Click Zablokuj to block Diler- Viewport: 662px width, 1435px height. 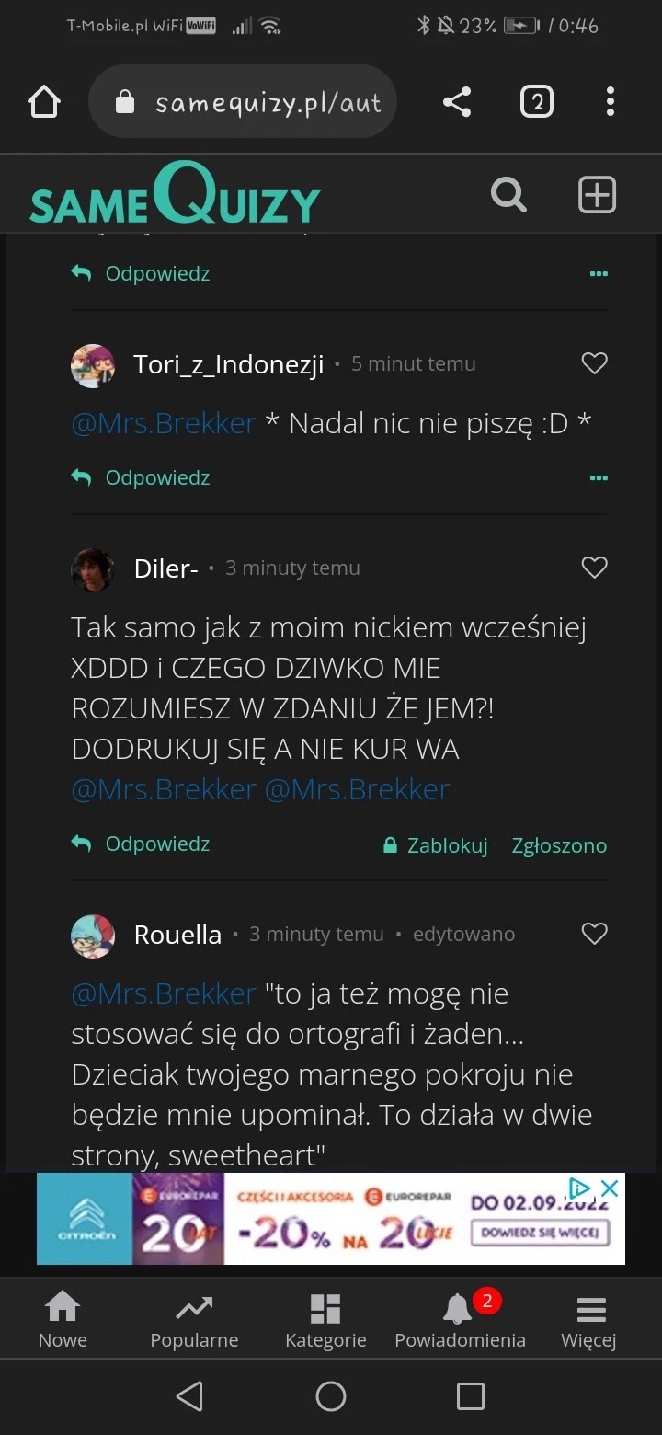pyautogui.click(x=436, y=845)
